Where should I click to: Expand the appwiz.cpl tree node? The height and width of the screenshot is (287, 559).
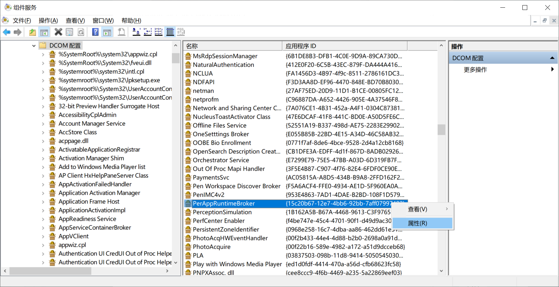point(43,245)
